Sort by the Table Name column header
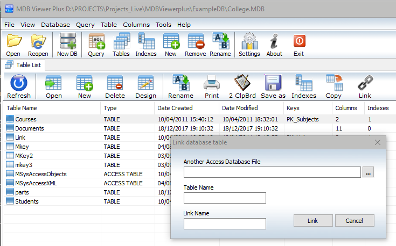The width and height of the screenshot is (396, 246). tap(52, 108)
